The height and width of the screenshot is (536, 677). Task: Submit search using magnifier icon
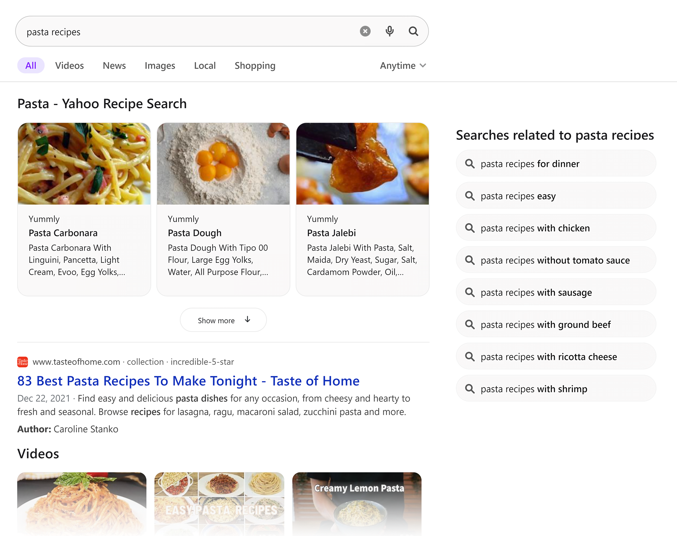click(x=413, y=31)
